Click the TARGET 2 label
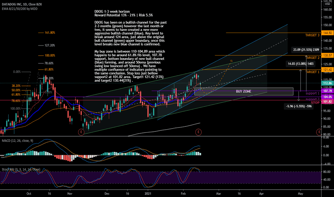The width and height of the screenshot is (334, 197). (x=313, y=58)
